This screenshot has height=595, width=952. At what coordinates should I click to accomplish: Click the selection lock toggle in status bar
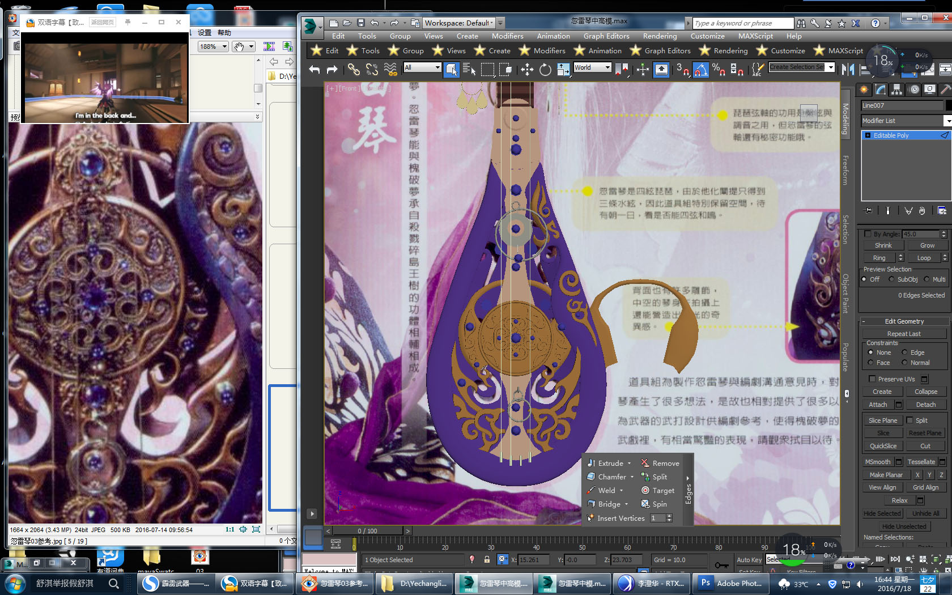[x=487, y=559]
